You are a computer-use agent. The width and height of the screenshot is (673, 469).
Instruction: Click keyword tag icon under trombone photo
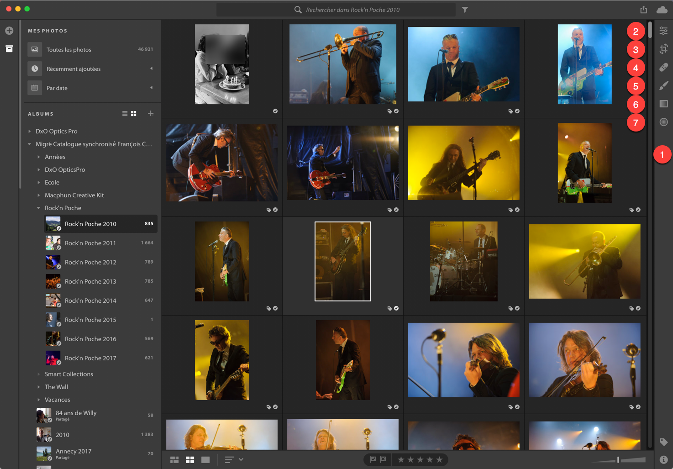[x=389, y=111]
